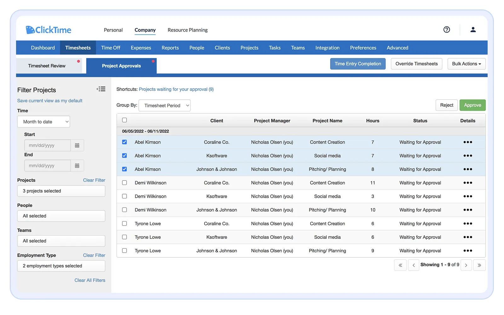504x315 pixels.
Task: Open details for Demi Wilkinson Johnson & Johnson
Action: click(468, 210)
